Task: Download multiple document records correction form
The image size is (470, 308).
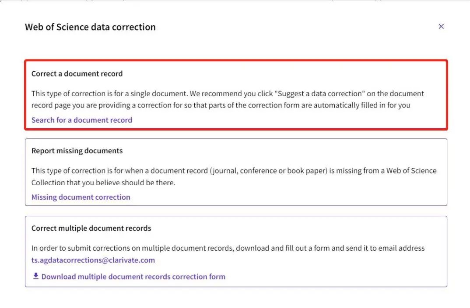Action: pos(133,277)
